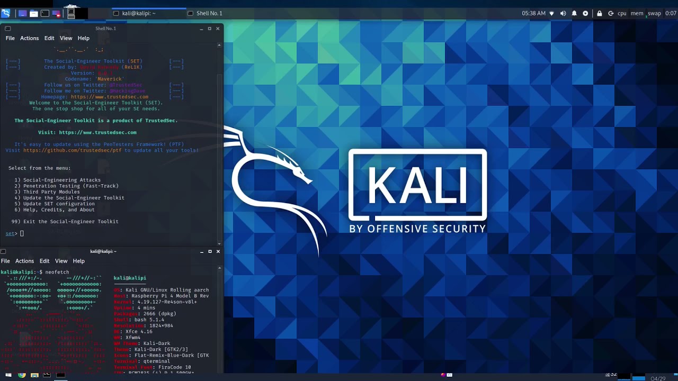Open the notifications bell
Image resolution: width=678 pixels, height=381 pixels.
tap(574, 13)
